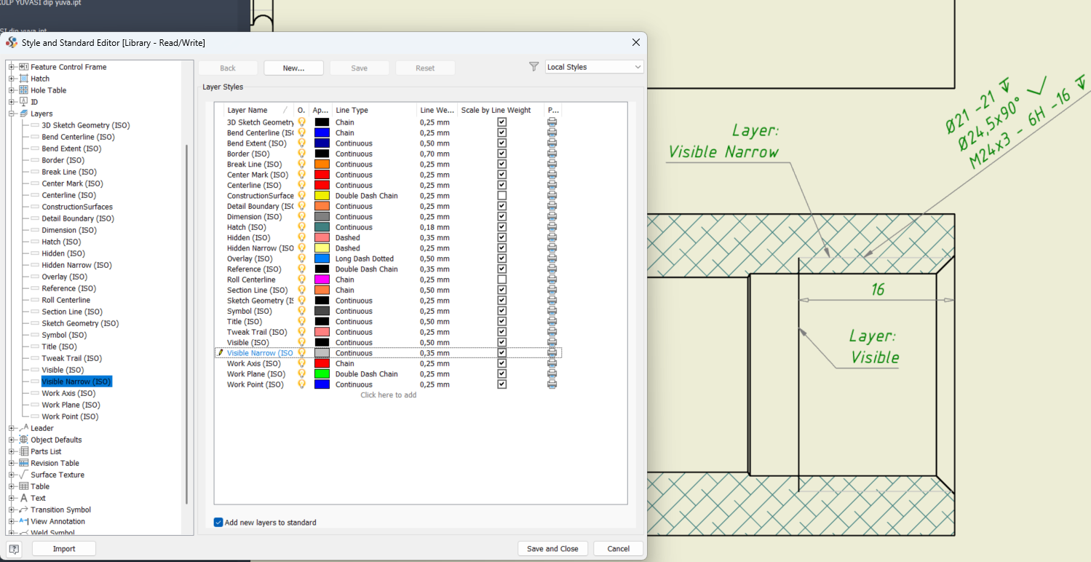Click the printer icon for Work Point (ISO)

tap(552, 384)
